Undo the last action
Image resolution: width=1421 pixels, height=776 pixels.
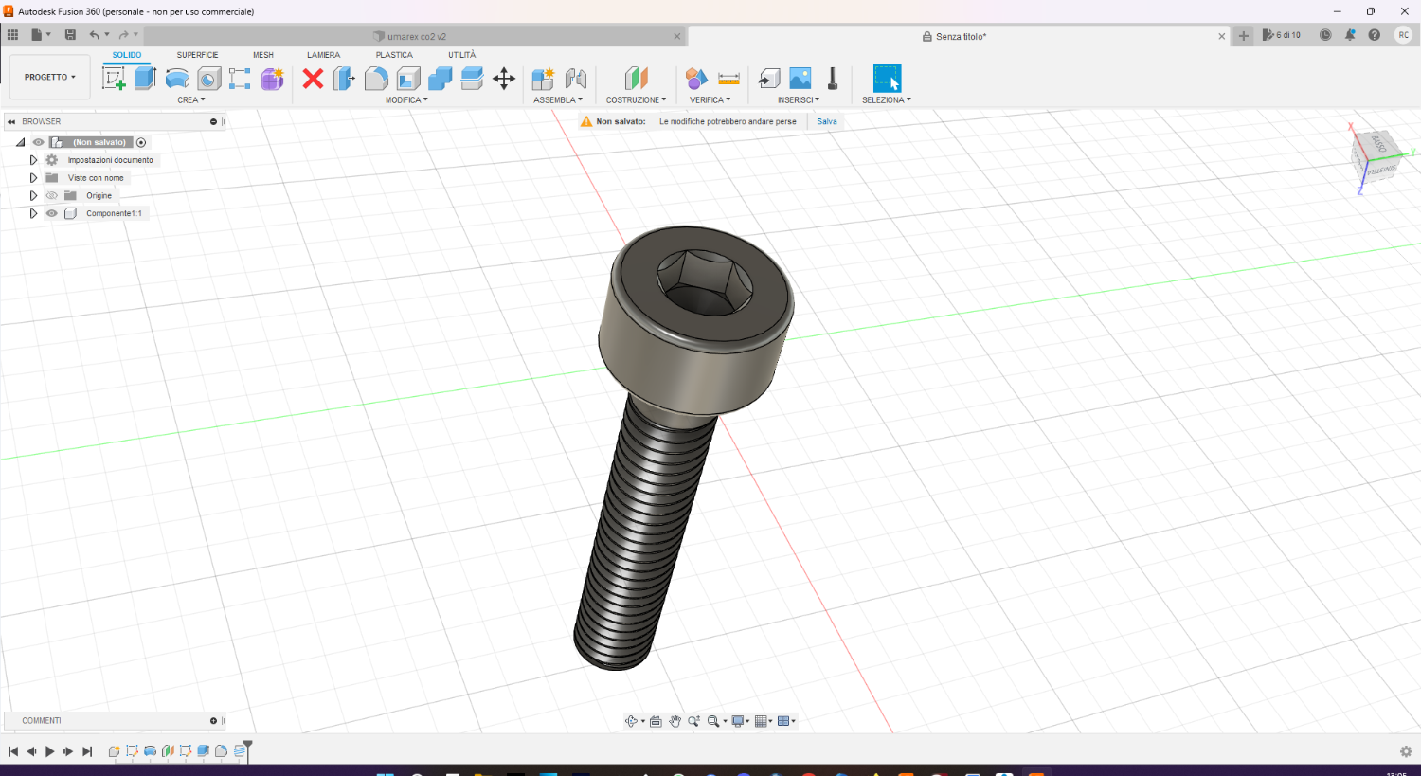[x=94, y=35]
